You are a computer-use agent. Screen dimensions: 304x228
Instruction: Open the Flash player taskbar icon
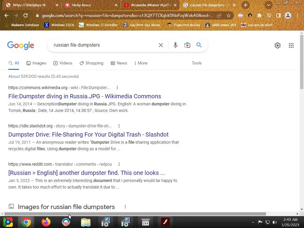(165, 222)
